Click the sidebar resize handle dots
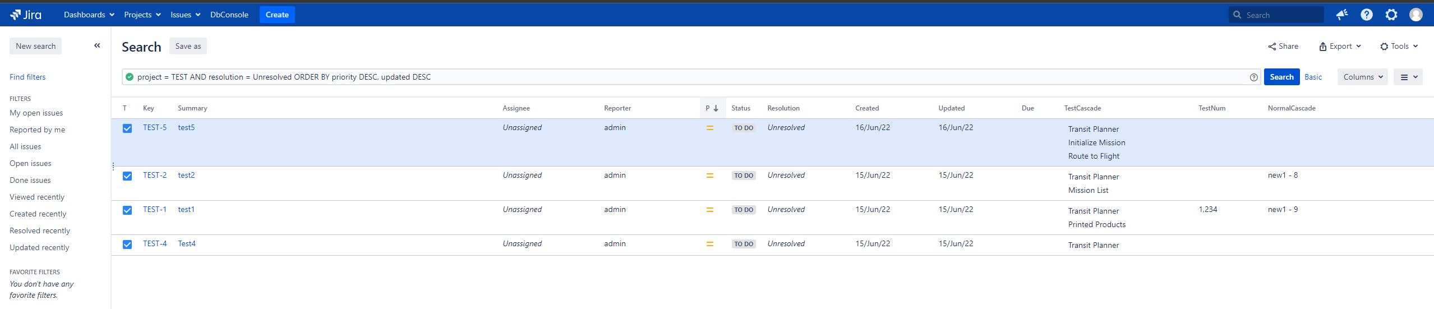Image resolution: width=1434 pixels, height=309 pixels. point(113,167)
